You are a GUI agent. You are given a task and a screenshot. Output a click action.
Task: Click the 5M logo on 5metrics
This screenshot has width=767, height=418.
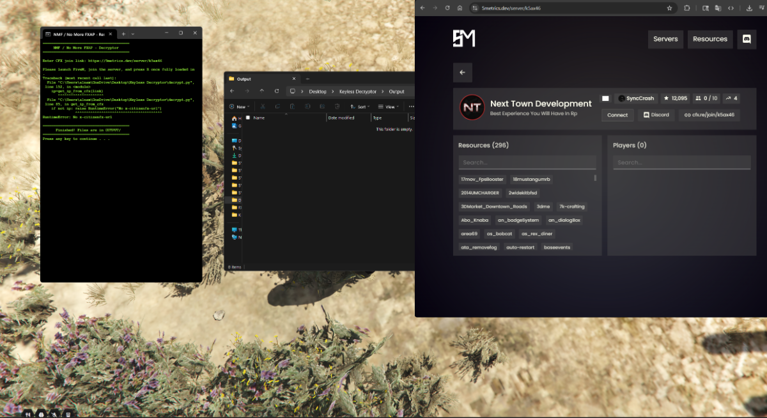[x=463, y=38]
